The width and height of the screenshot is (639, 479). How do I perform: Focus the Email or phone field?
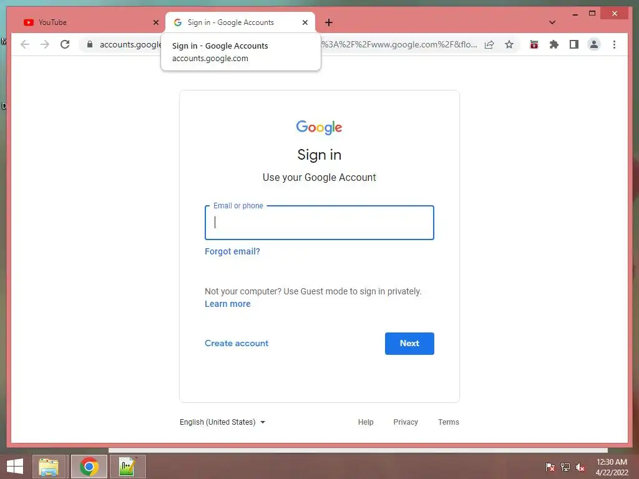[x=319, y=223]
